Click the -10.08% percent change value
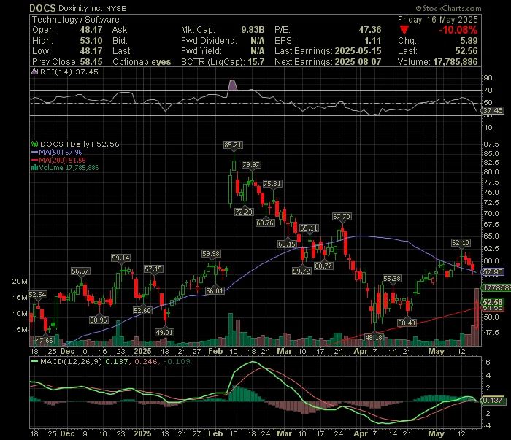 click(x=458, y=30)
